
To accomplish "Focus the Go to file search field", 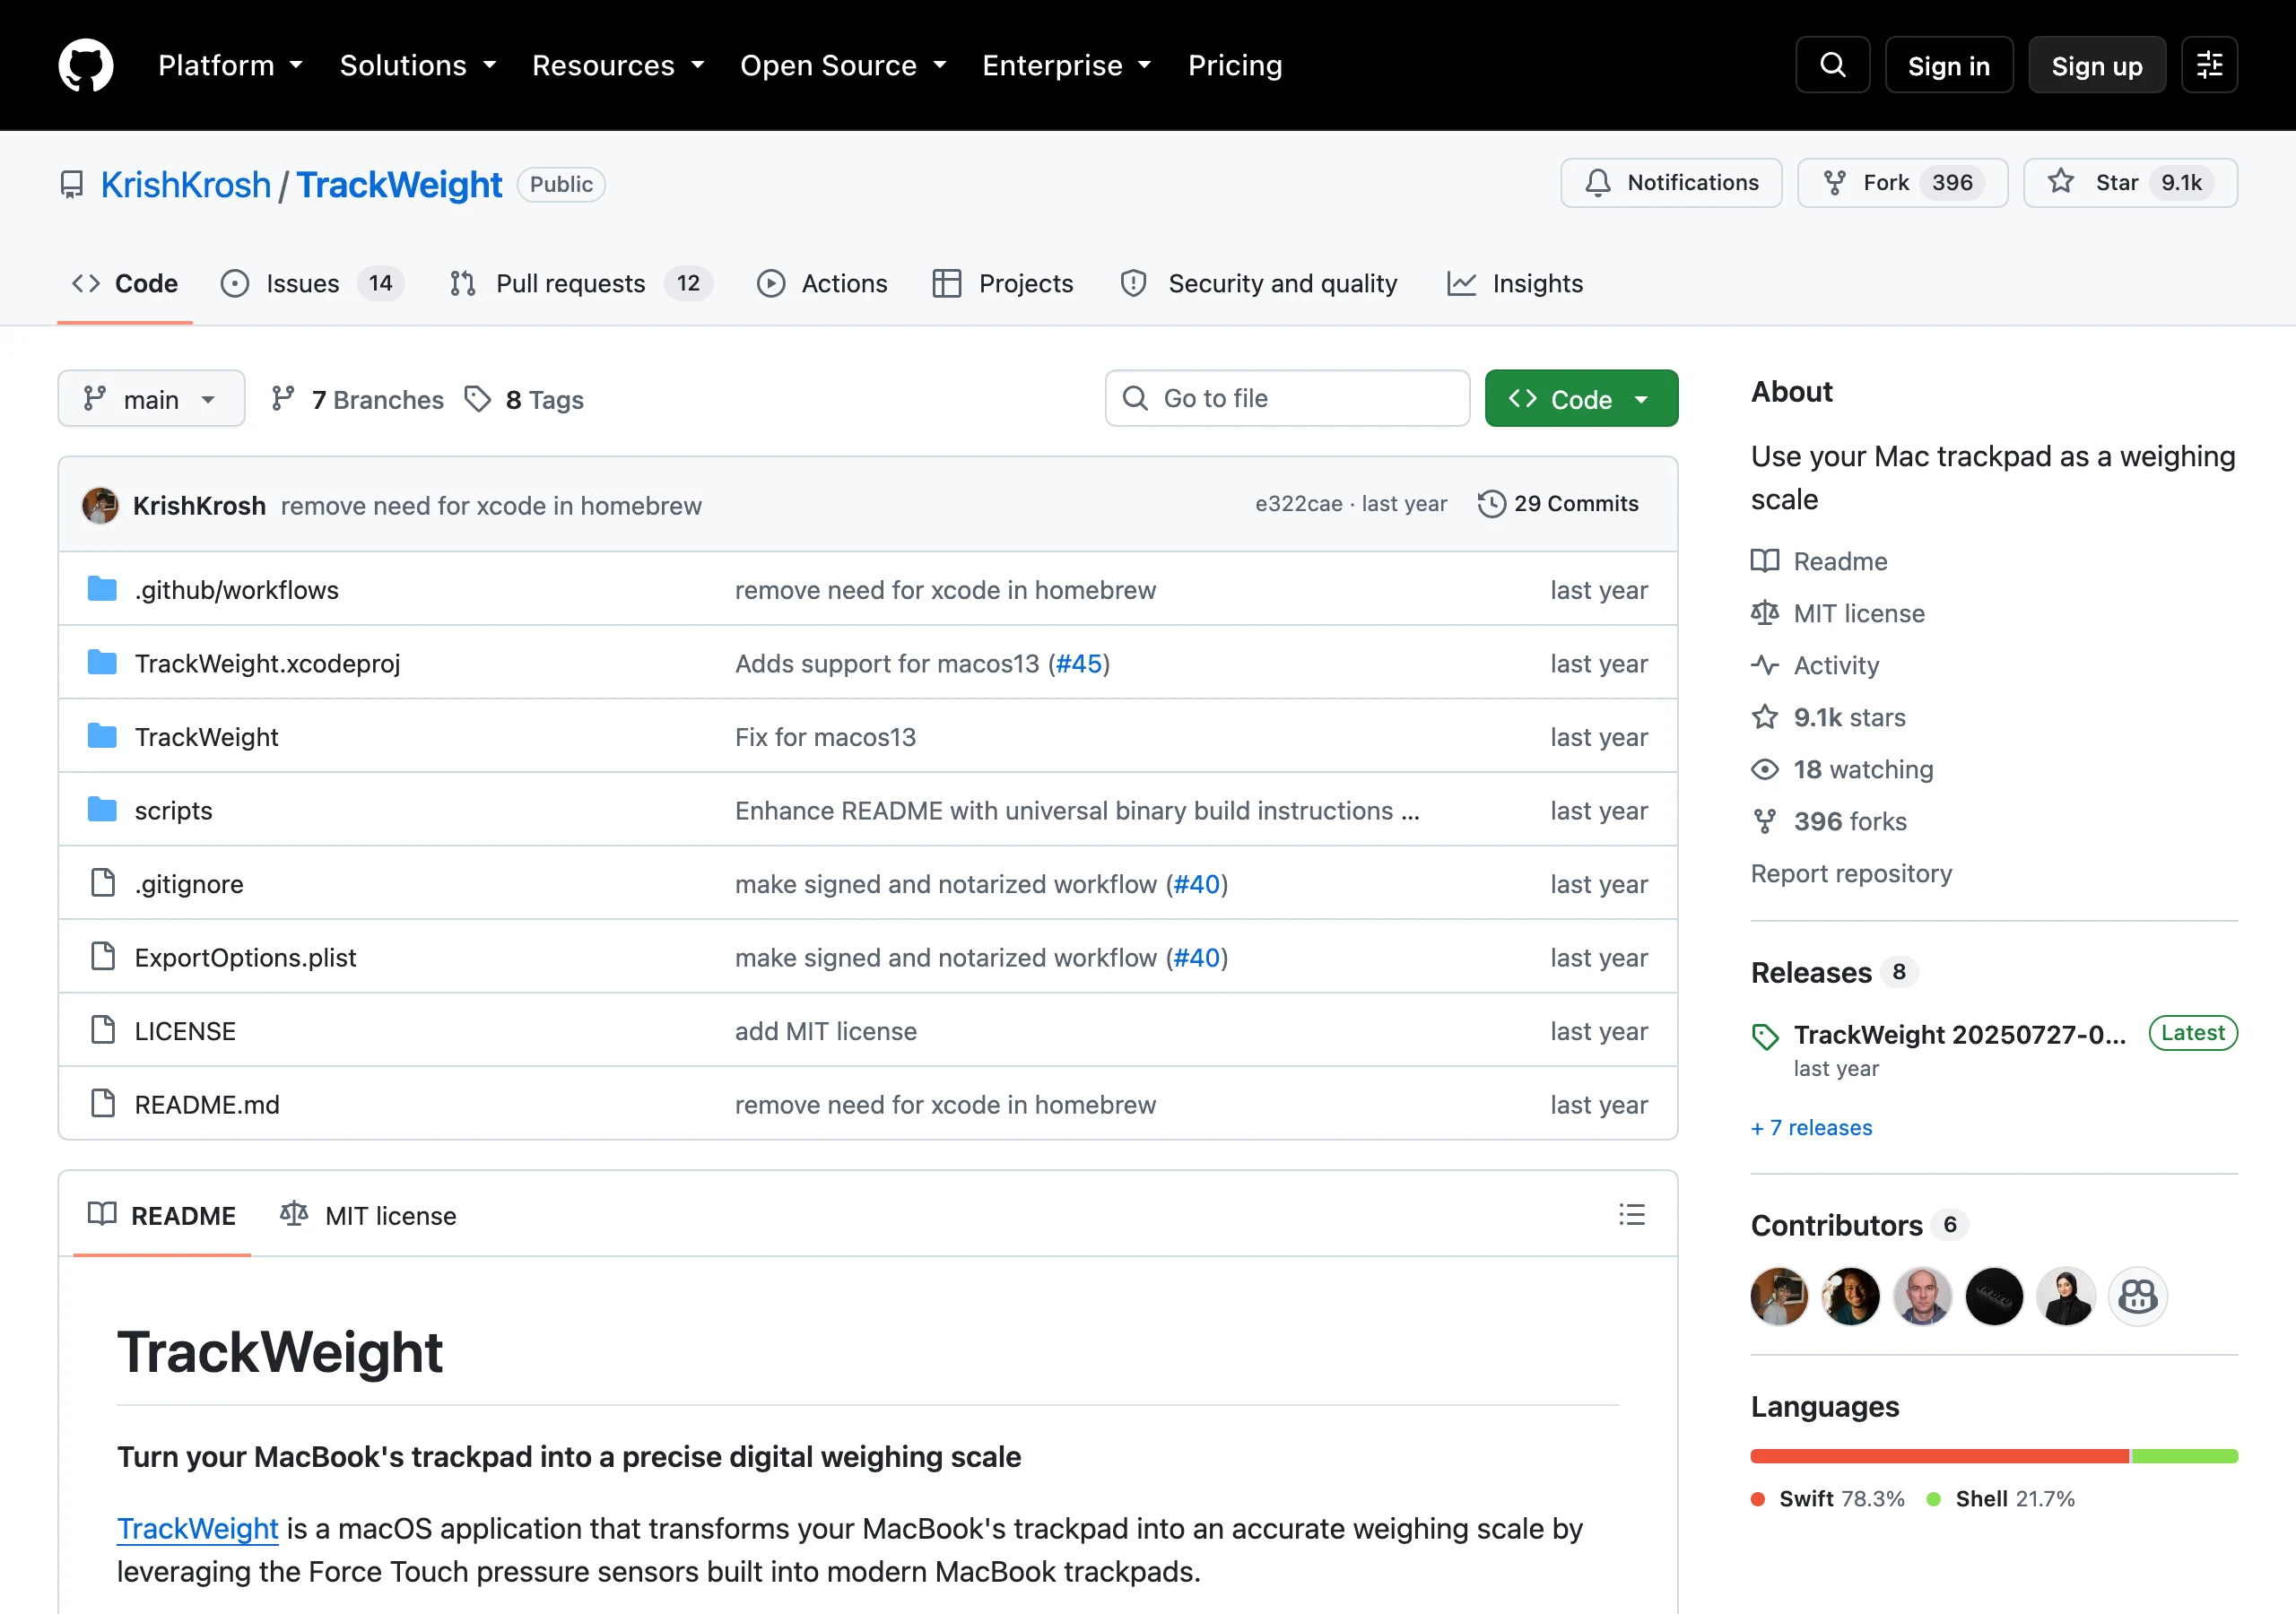I will (1287, 398).
